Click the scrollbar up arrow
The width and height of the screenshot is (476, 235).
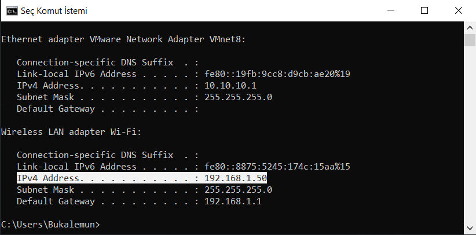pos(470,28)
